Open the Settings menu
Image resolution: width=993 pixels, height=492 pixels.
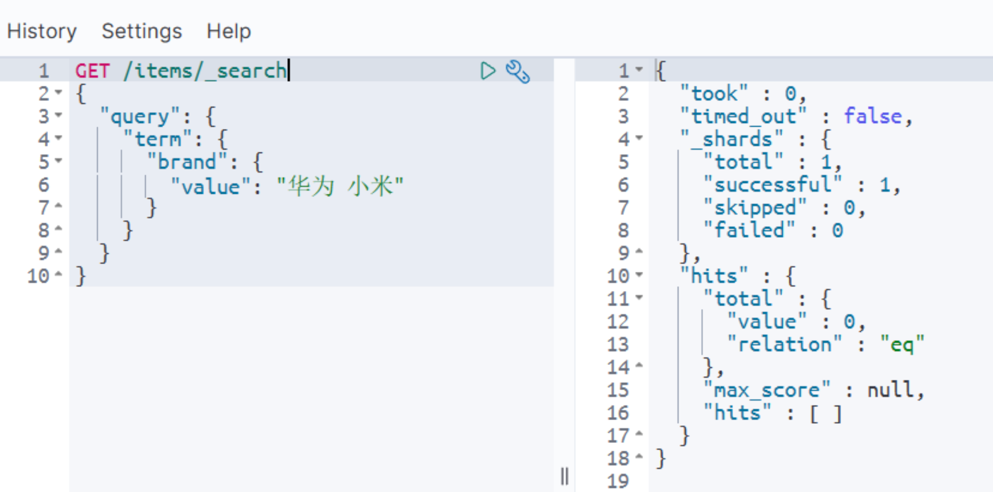142,32
